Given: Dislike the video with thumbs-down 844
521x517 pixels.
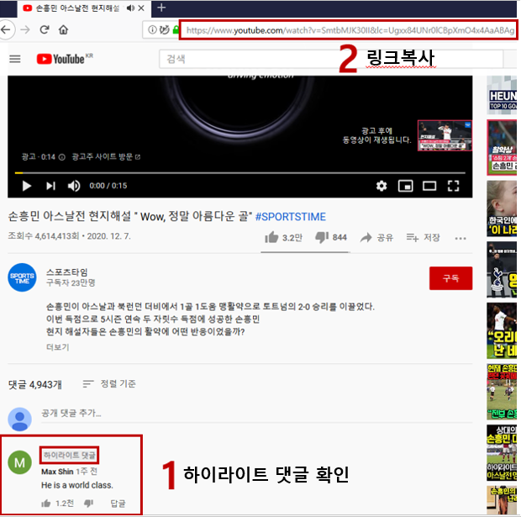Looking at the screenshot, I should 331,237.
